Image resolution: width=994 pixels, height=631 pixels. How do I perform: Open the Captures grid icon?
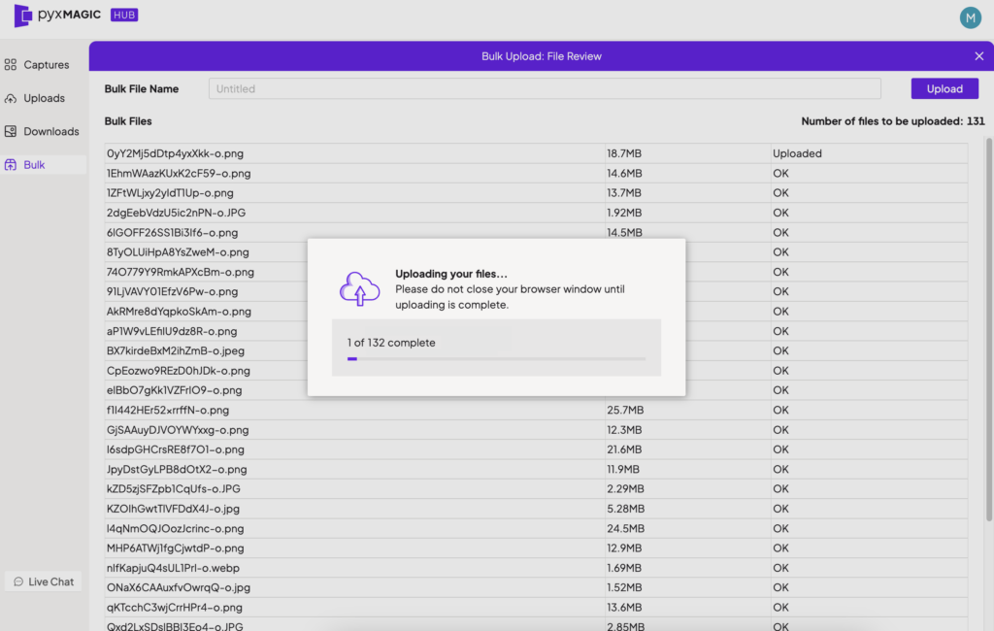(11, 65)
